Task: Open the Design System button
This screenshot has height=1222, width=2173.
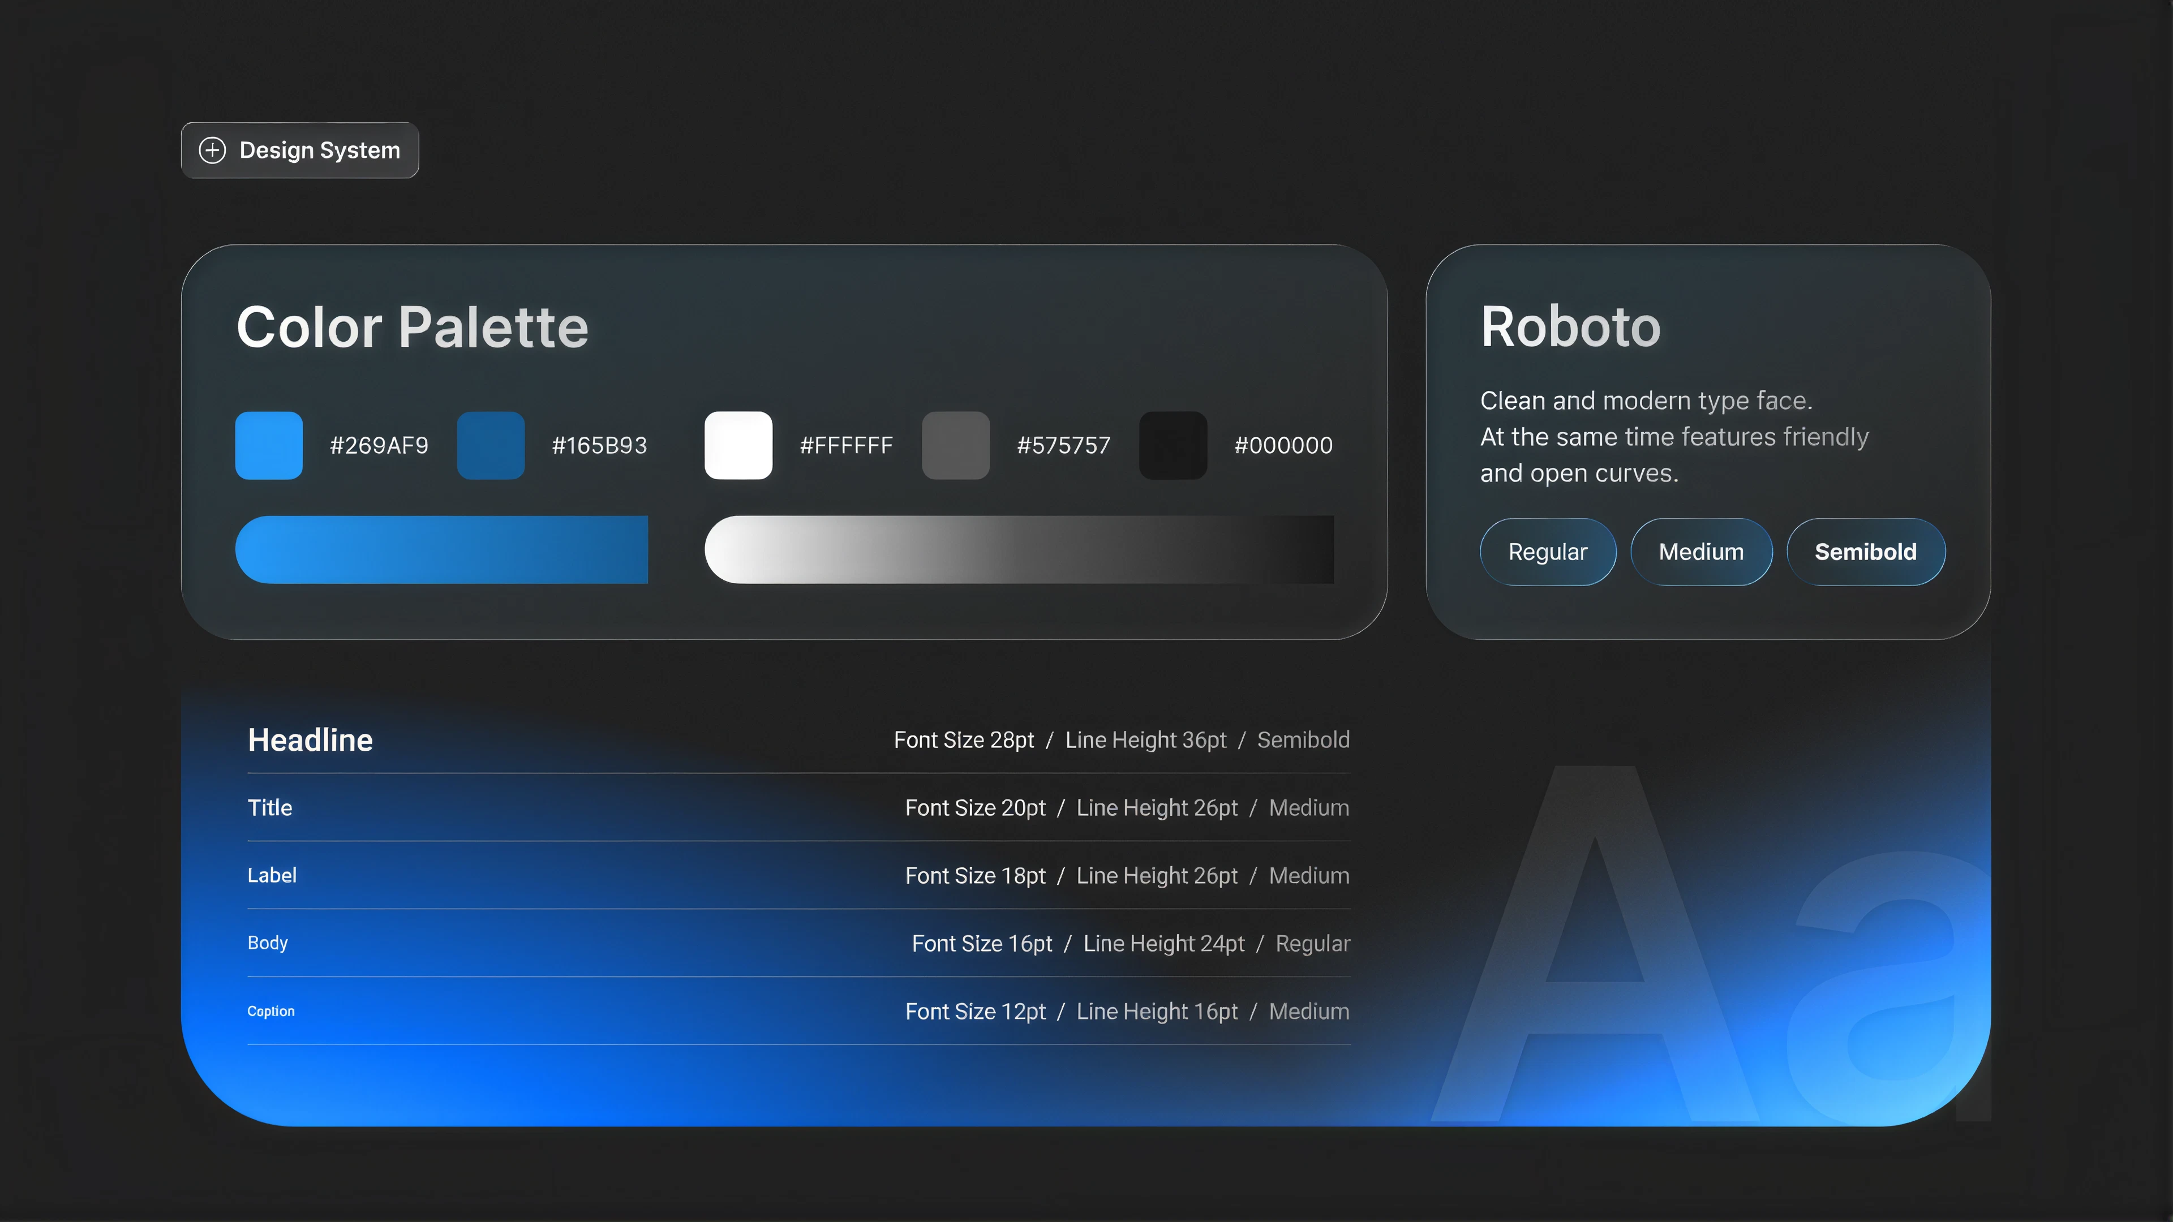Action: (x=299, y=150)
